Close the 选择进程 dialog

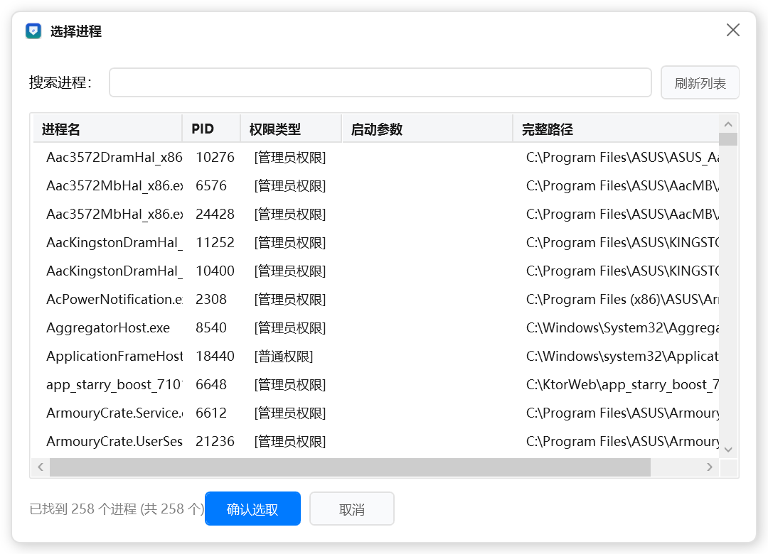point(732,30)
